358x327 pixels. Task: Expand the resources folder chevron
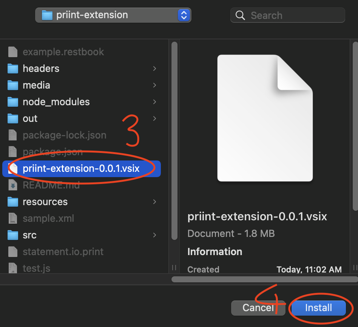[x=154, y=202]
